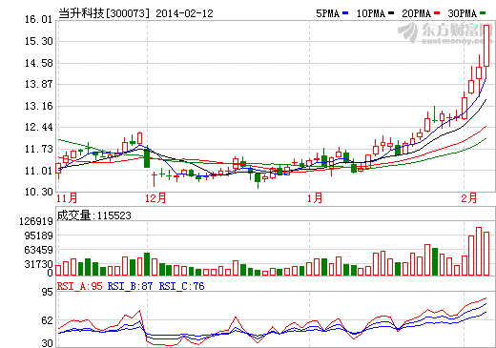The width and height of the screenshot is (496, 348).
Task: Pick the black swatch next to 10PMA
Action: coord(391,13)
